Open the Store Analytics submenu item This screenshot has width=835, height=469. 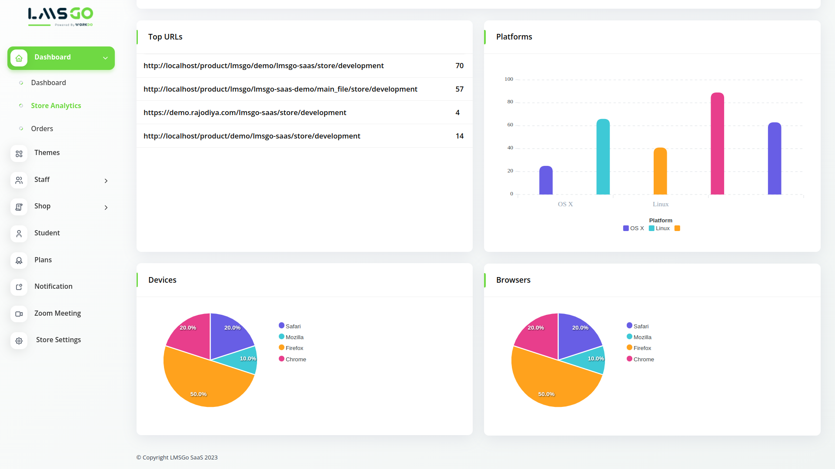(56, 106)
